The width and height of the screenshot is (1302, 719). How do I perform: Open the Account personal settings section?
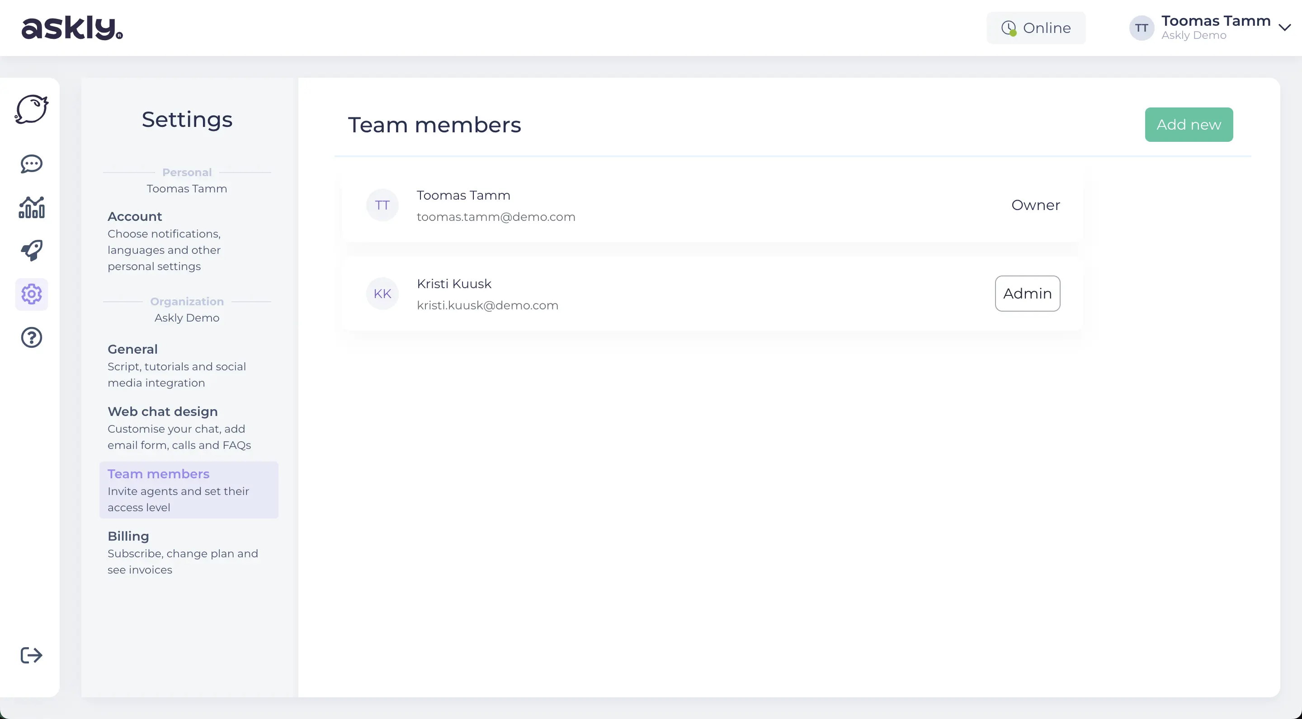click(x=134, y=216)
